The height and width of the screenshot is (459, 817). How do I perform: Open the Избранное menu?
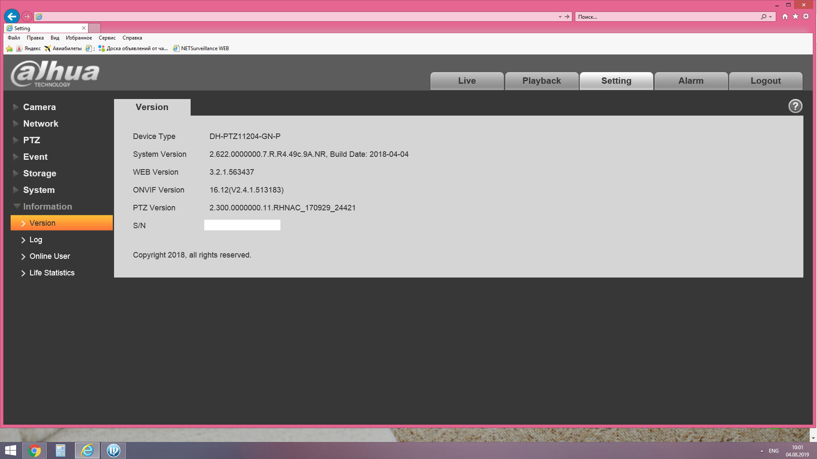[x=79, y=38]
